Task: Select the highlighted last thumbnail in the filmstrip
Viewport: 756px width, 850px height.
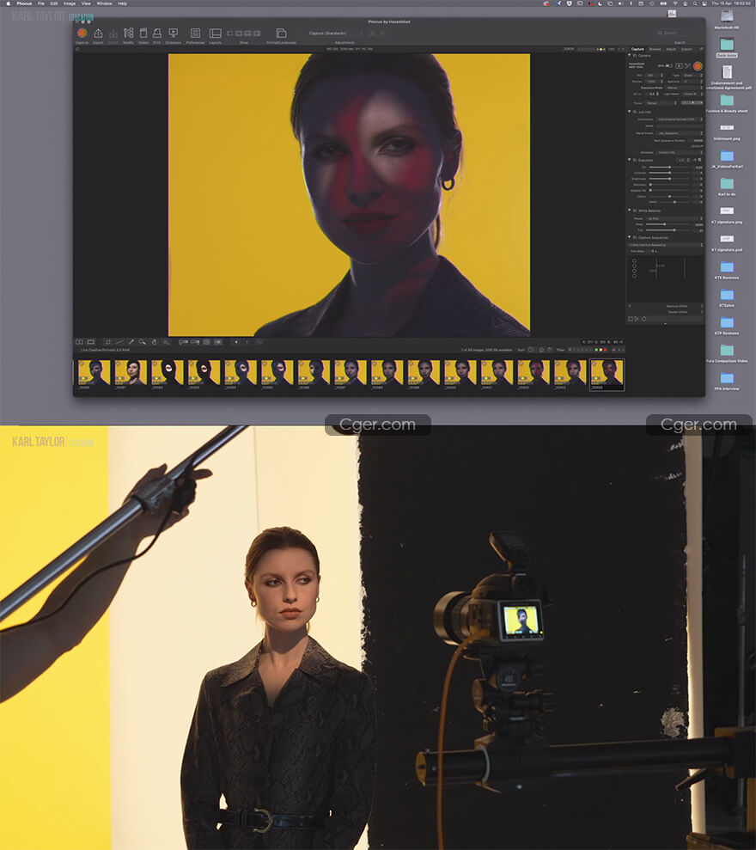Action: click(x=607, y=374)
